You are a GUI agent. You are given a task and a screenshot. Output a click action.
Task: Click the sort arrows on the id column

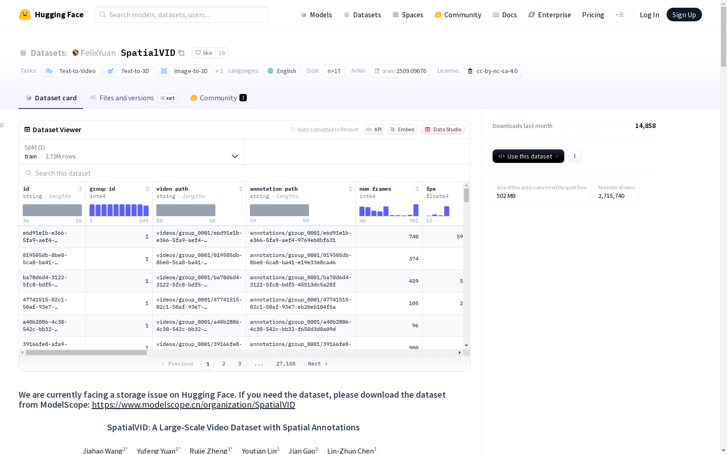[x=80, y=189]
